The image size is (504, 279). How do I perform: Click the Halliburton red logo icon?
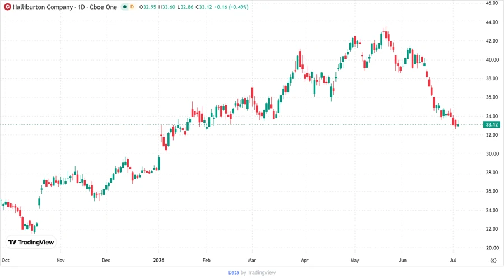(7, 7)
